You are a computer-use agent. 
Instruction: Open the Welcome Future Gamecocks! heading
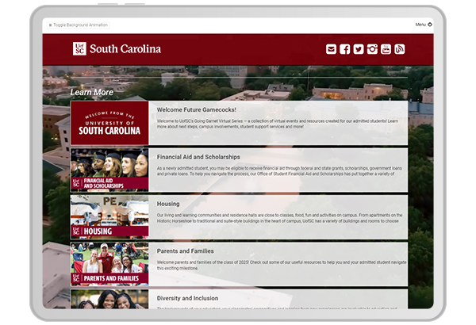[x=197, y=110]
